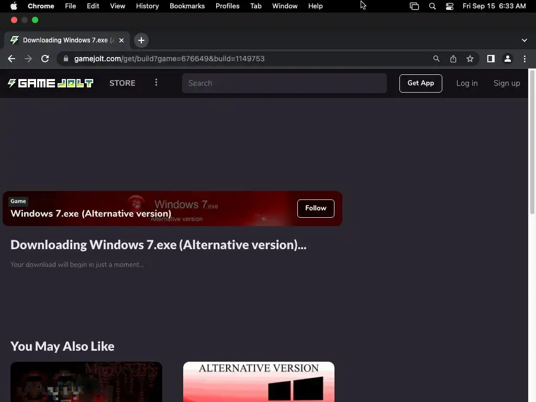
Task: Open Chrome's three-dot menu
Action: (524, 59)
